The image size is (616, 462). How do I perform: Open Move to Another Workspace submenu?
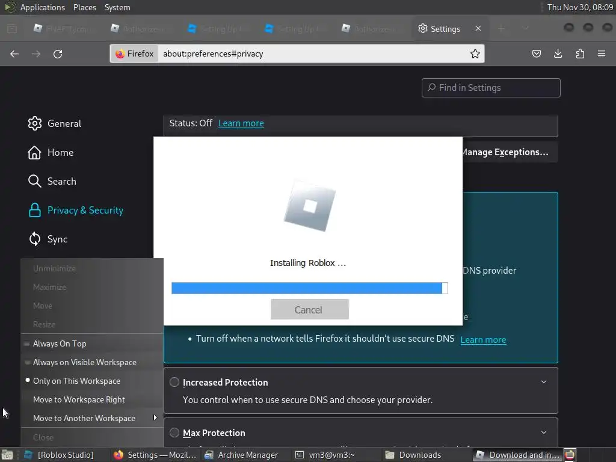(92, 419)
